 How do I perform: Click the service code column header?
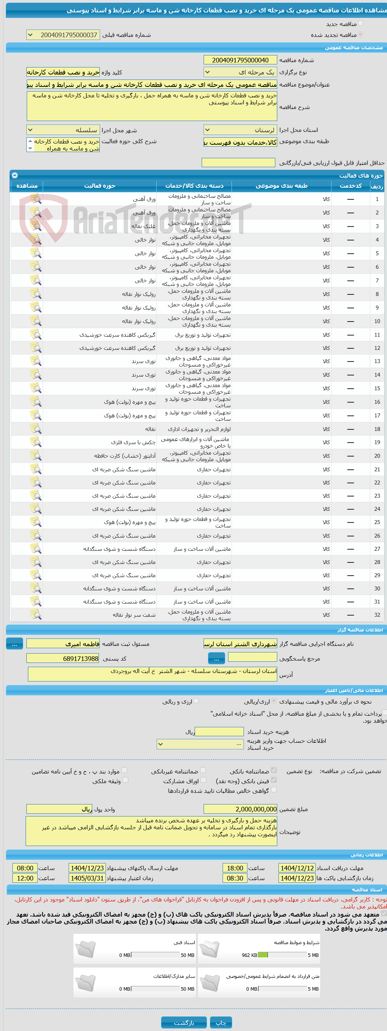click(x=351, y=186)
